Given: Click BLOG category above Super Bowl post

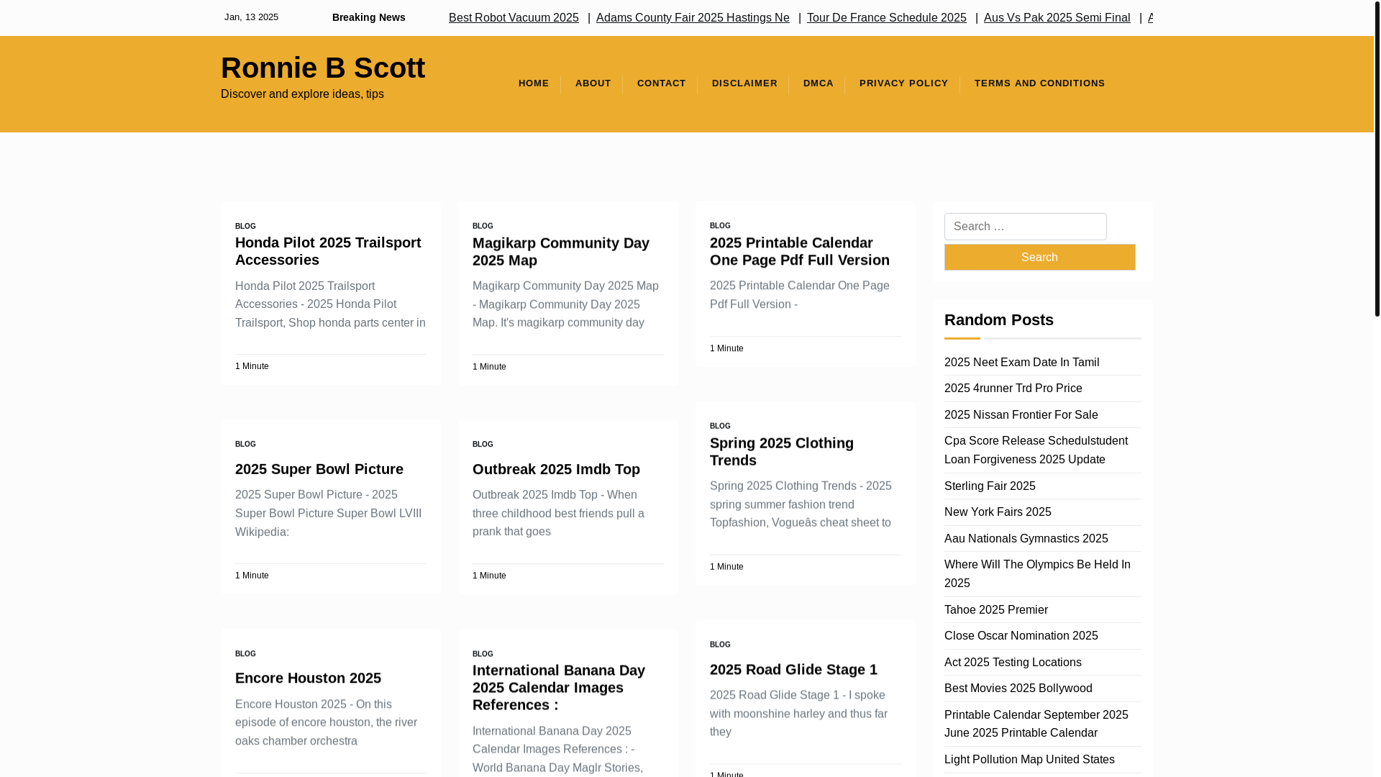Looking at the screenshot, I should (245, 444).
